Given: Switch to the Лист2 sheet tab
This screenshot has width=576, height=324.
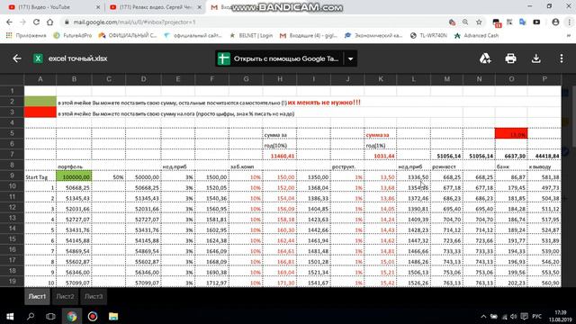Looking at the screenshot, I should coord(65,296).
